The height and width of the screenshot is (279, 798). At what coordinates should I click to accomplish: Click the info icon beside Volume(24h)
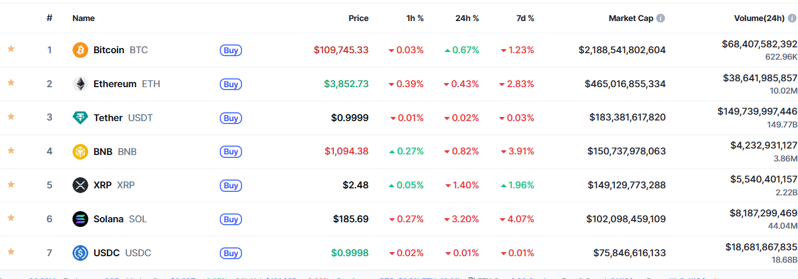coord(792,18)
